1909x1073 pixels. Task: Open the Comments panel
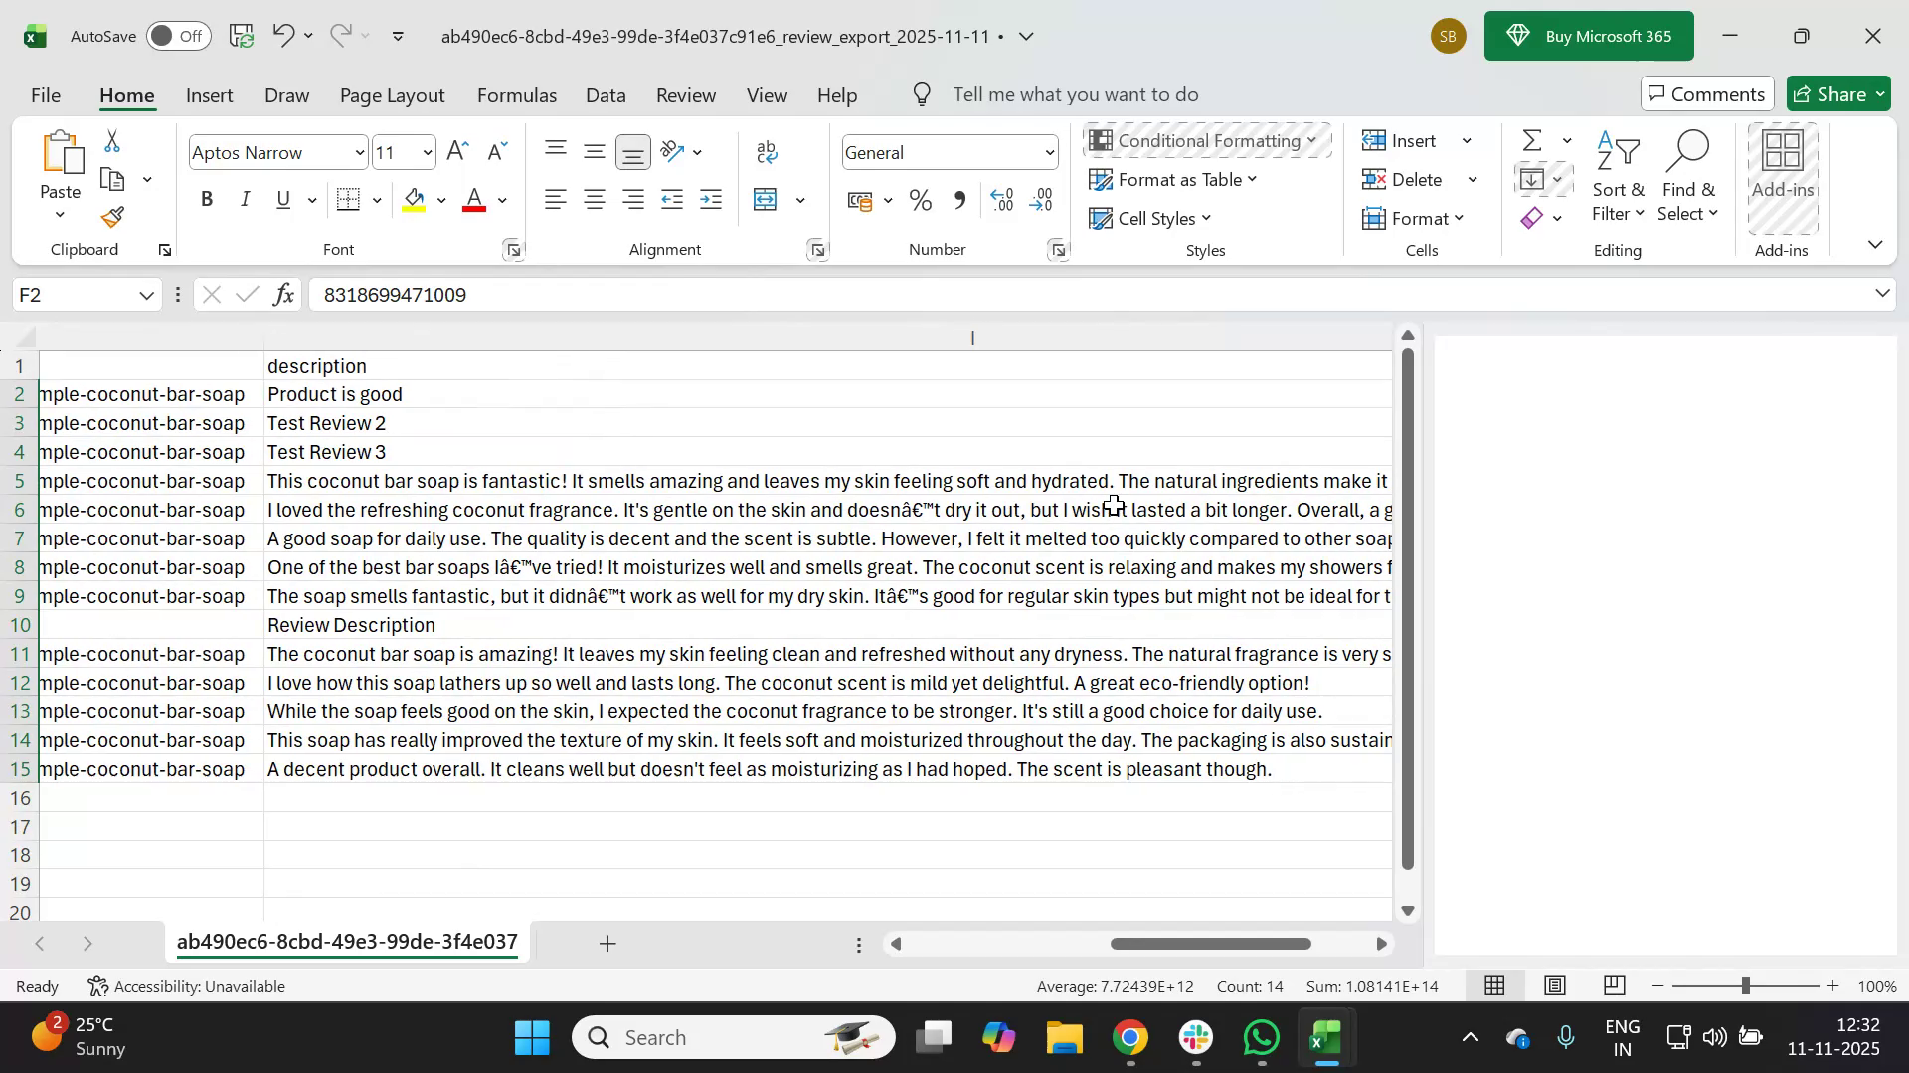[1707, 93]
